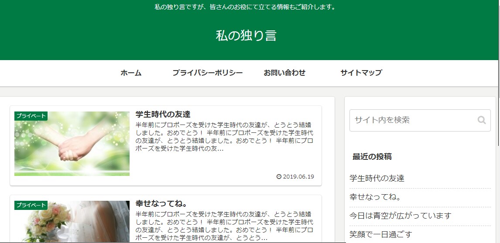Open recent post 今日は青空が広がっています
Image resolution: width=500 pixels, height=243 pixels.
point(400,216)
